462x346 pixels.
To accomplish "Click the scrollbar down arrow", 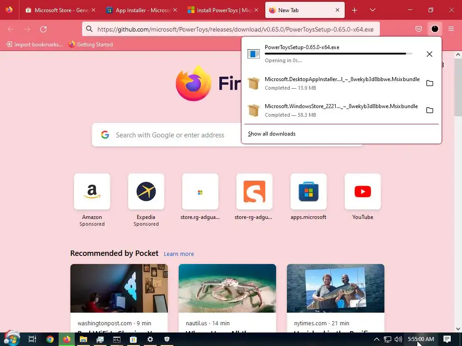I will 458,328.
